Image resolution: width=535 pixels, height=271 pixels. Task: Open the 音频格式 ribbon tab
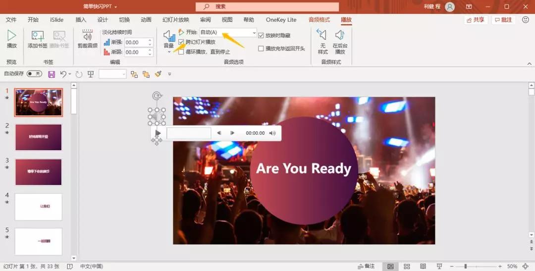click(x=319, y=20)
